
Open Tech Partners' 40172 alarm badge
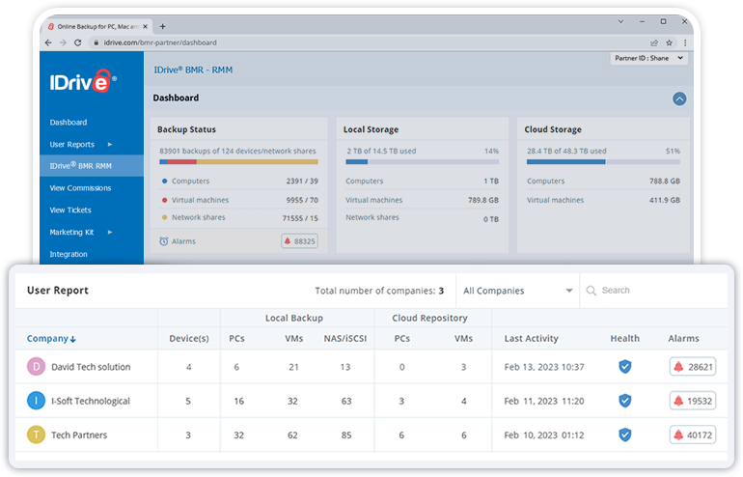(x=692, y=435)
